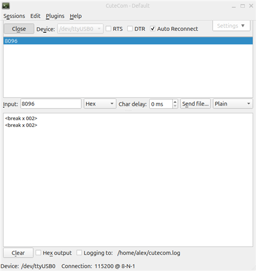Open the Plain protocol dropdown

coord(233,104)
